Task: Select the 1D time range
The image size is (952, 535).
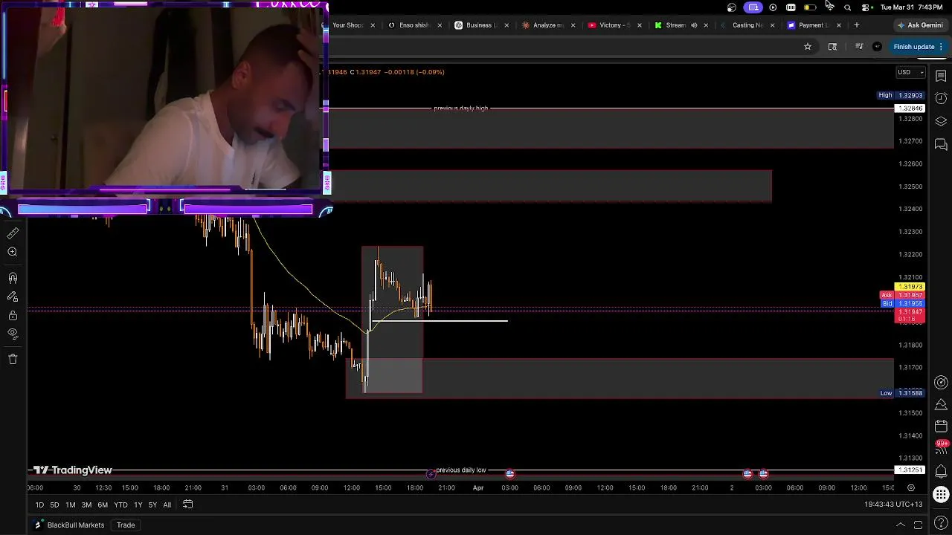Action: tap(39, 505)
